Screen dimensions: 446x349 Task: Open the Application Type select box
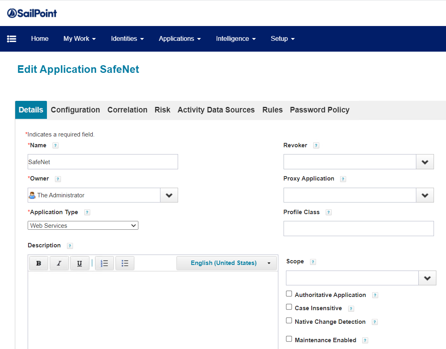83,226
